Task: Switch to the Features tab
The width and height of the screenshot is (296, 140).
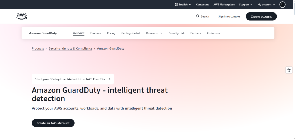Action: [x=95, y=33]
